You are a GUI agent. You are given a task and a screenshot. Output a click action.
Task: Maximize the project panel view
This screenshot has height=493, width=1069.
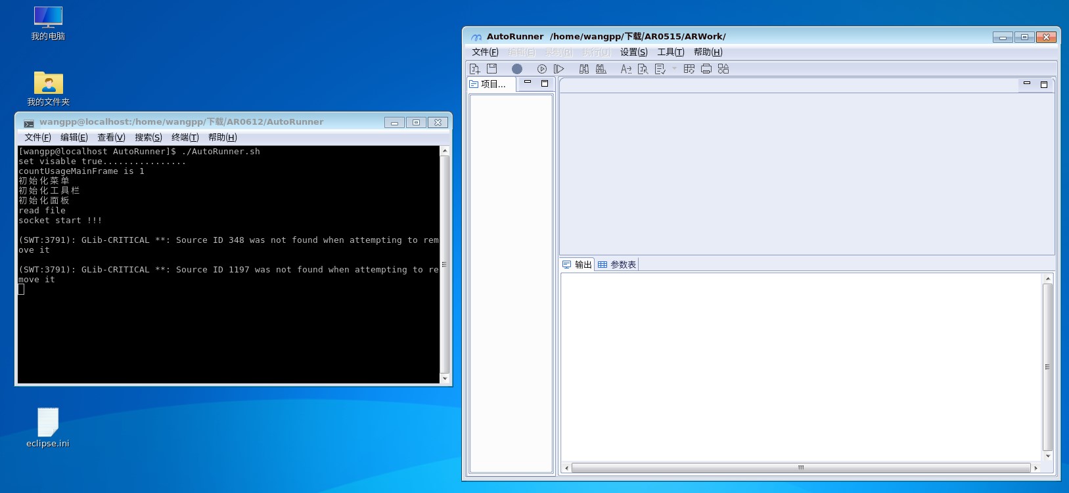pos(544,83)
